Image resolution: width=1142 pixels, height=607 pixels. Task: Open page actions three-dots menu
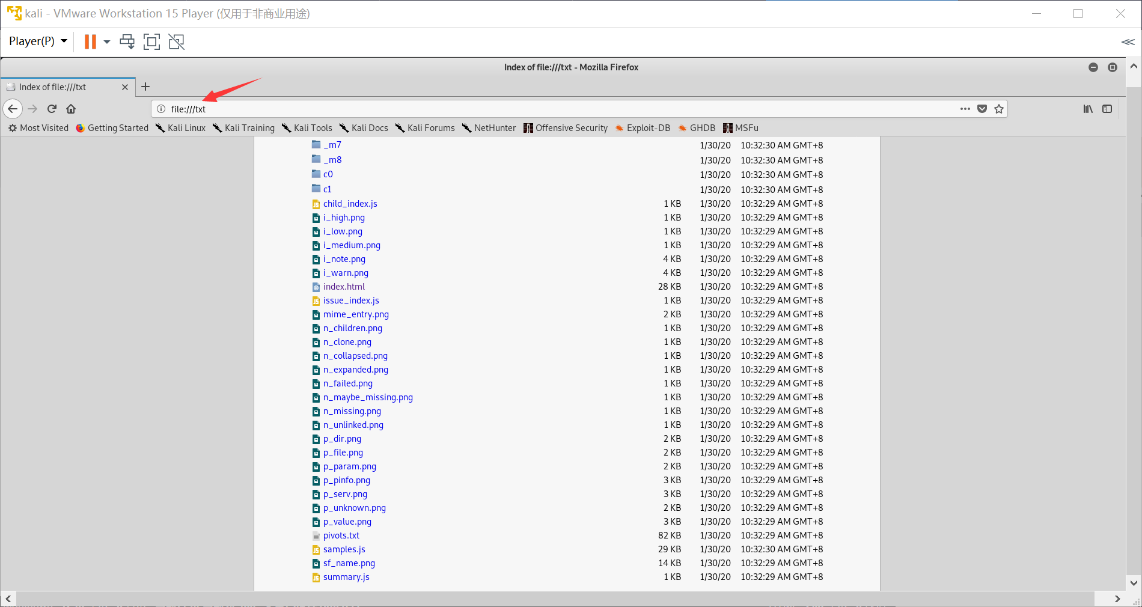pyautogui.click(x=965, y=109)
